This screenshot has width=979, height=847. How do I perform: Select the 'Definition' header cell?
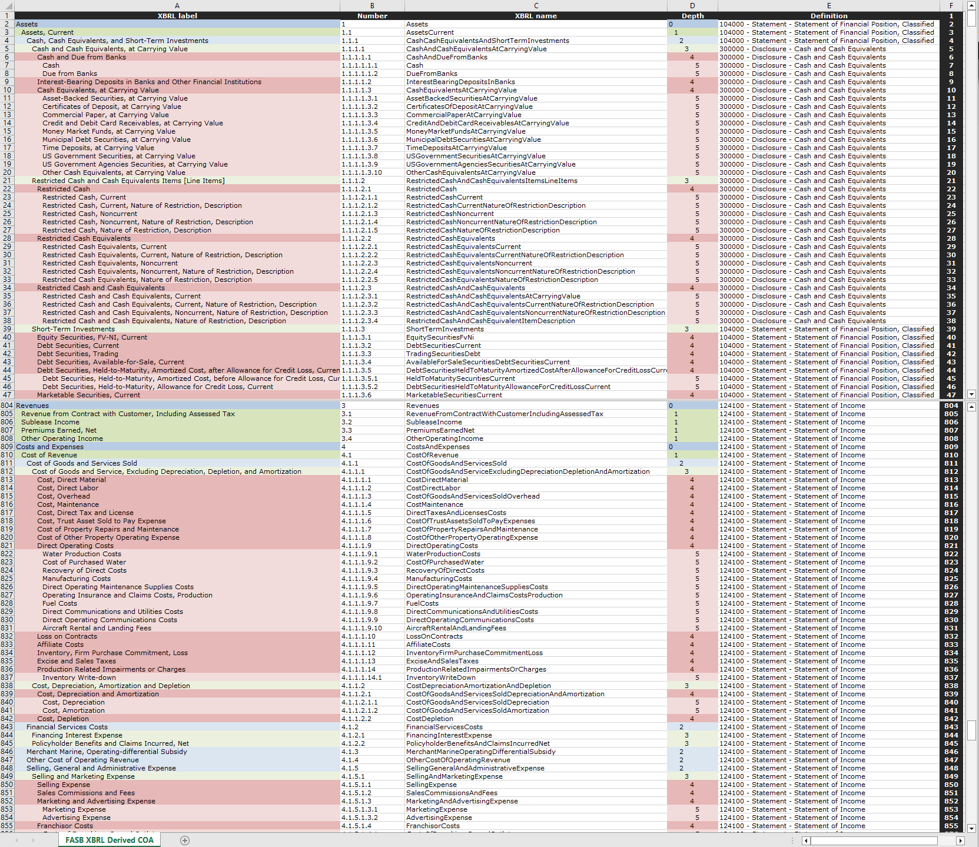[829, 16]
